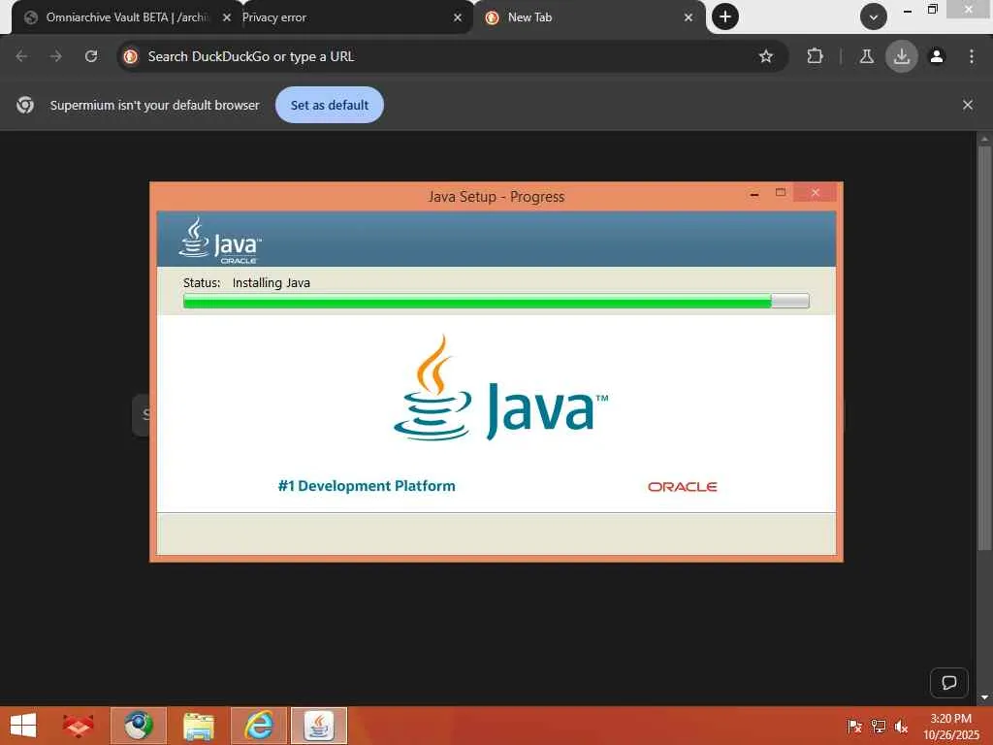Bookmark this page with the star icon
Viewport: 993px width, 745px height.
[766, 56]
